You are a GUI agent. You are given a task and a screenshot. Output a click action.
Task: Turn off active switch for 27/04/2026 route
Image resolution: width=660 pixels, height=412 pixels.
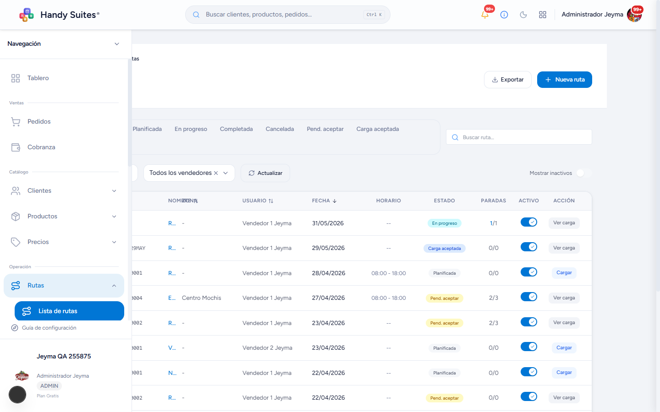[529, 297]
